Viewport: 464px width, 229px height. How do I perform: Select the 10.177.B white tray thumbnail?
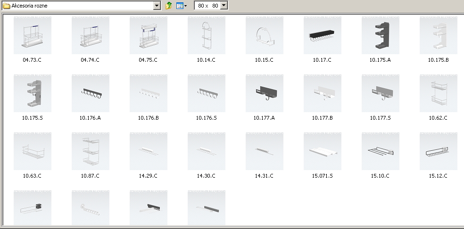(x=323, y=93)
